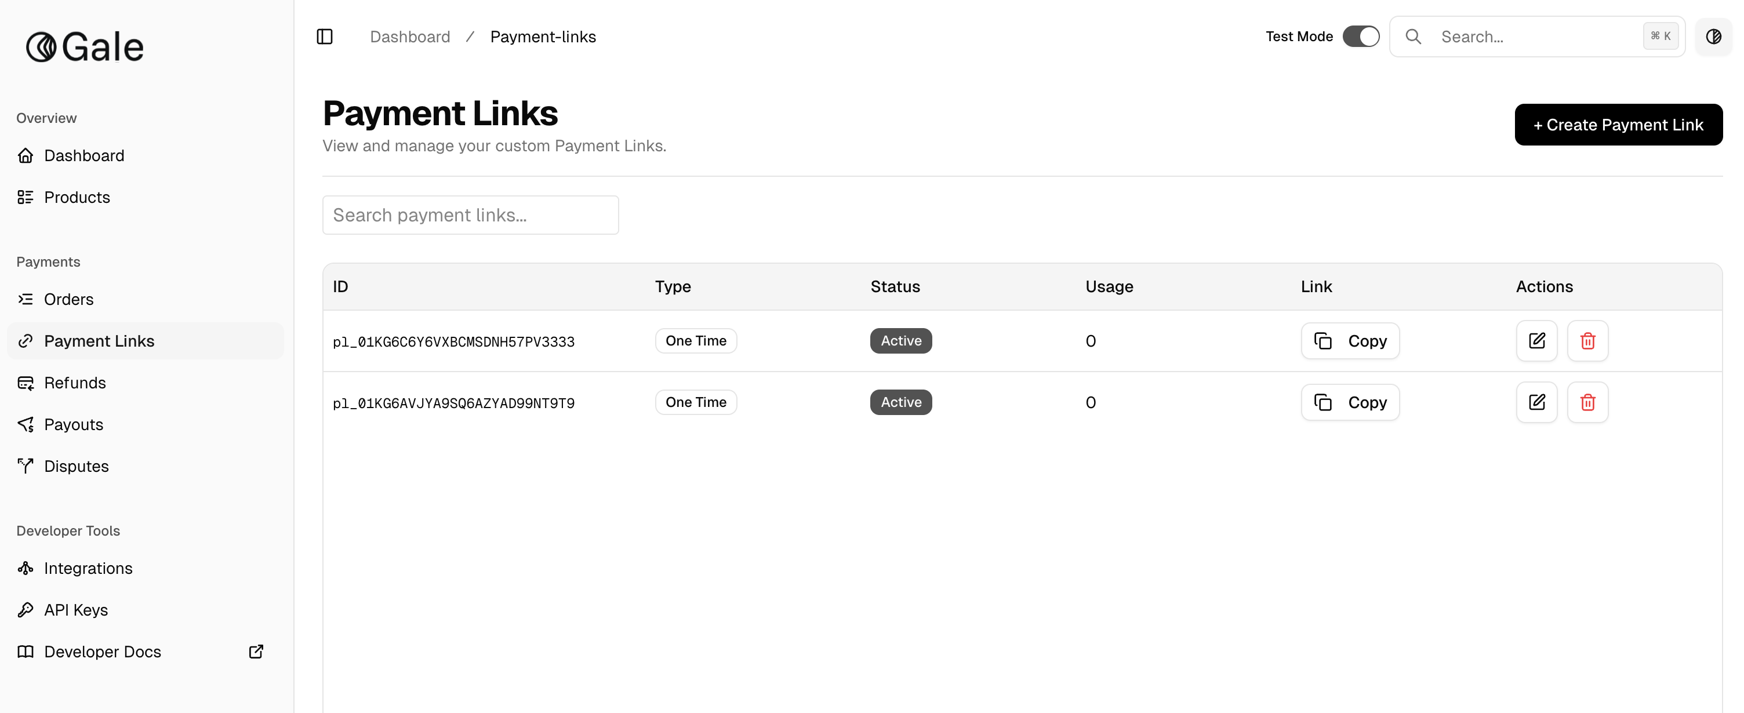
Task: Open the Products sidebar item
Action: [x=77, y=197]
